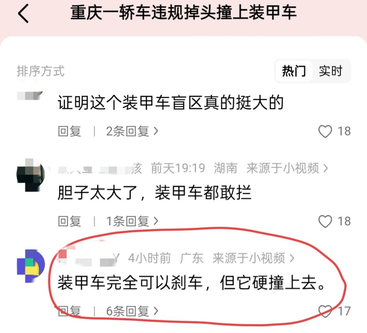Screen dimensions: 367x333
Task: Tap the comment text 胆子太大了,装甲车都敢拦
Action: [155, 193]
